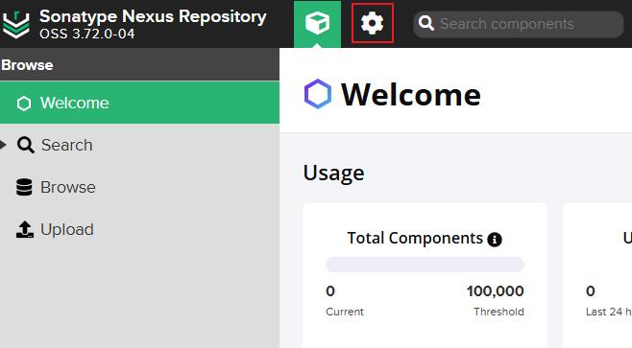Click the Threshold label
Screen dimensions: 632x348
tap(498, 312)
